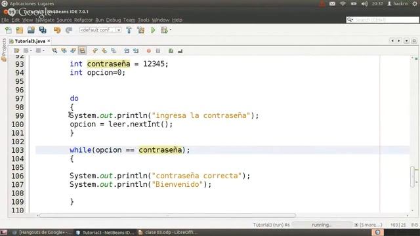Click the Build Project hammer icon
Viewport: 420px width, 236px height.
pyautogui.click(x=129, y=30)
